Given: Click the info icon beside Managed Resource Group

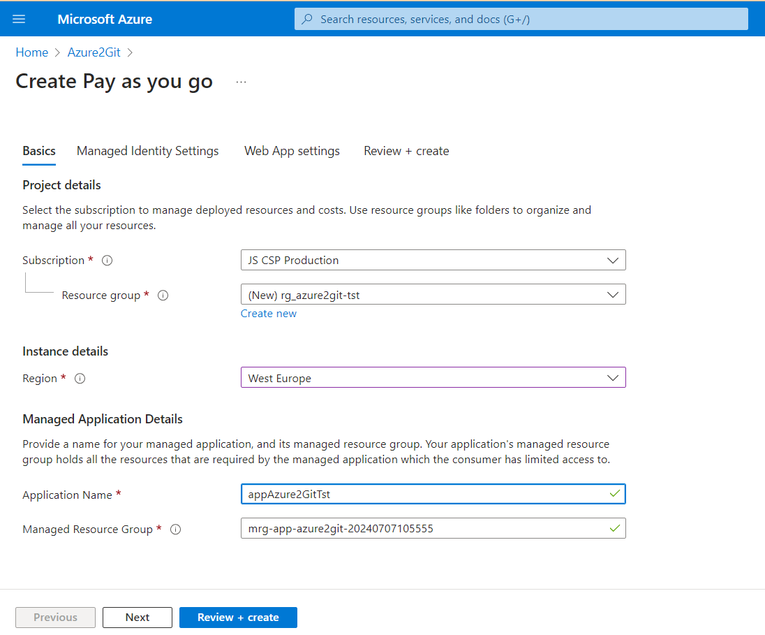Looking at the screenshot, I should pyautogui.click(x=175, y=530).
